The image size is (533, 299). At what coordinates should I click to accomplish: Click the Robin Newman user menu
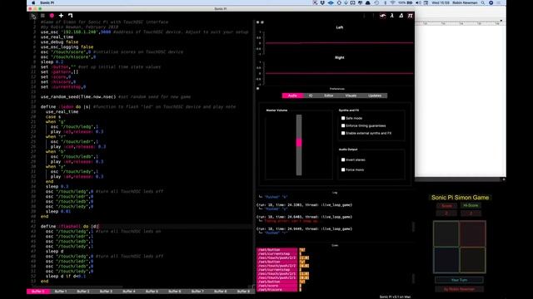click(465, 2)
